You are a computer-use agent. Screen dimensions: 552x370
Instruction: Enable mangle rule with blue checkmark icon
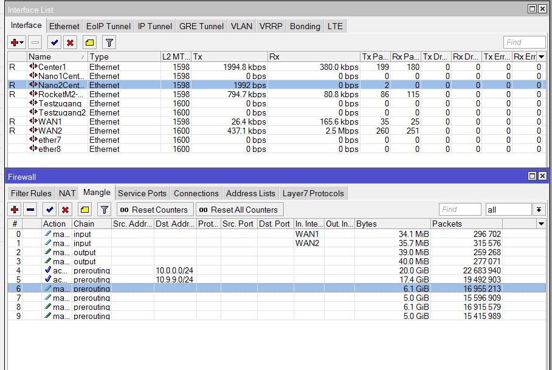tap(50, 210)
